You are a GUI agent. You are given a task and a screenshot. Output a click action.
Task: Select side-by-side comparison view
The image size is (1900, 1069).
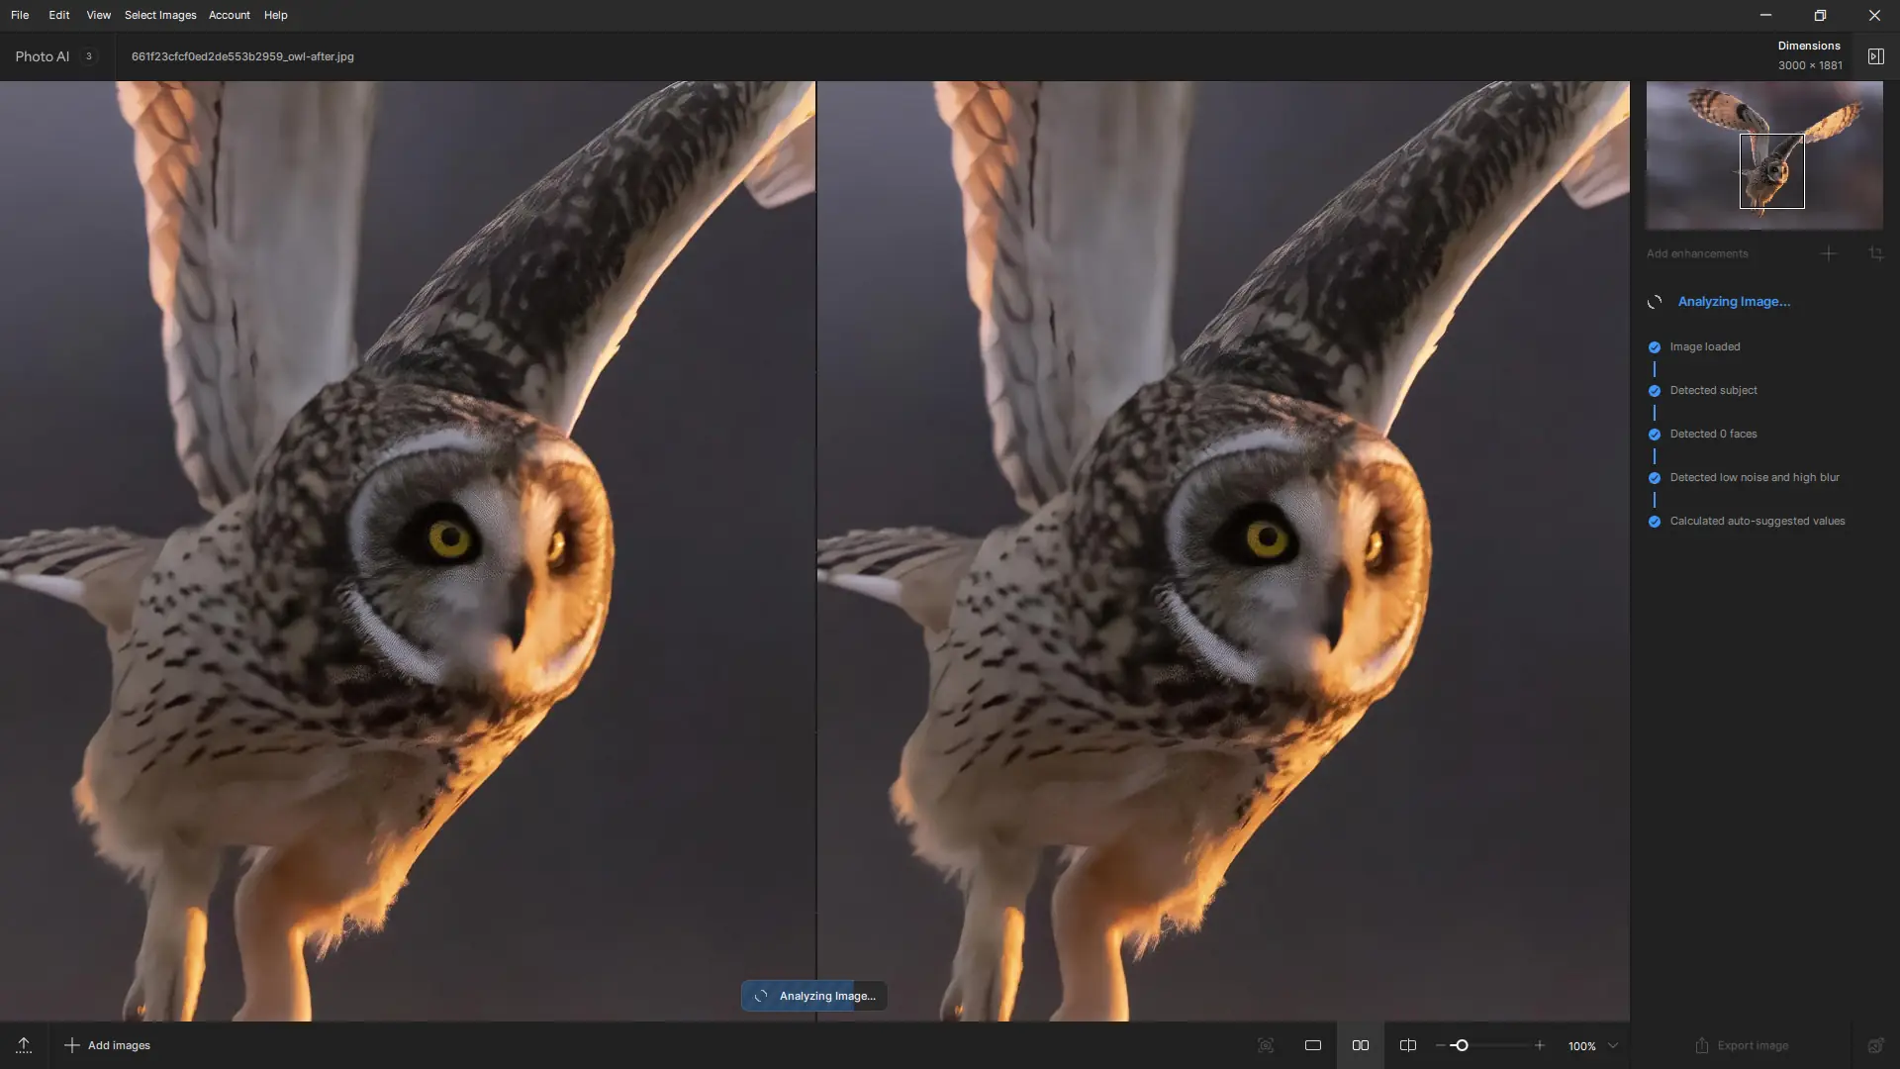[x=1361, y=1045]
